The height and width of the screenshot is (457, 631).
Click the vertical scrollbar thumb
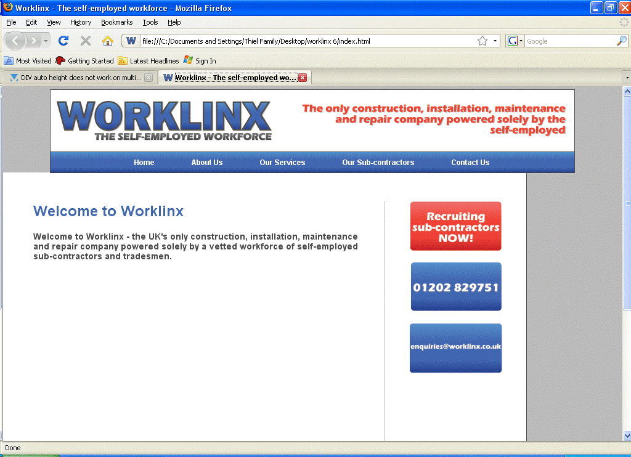tap(627, 204)
